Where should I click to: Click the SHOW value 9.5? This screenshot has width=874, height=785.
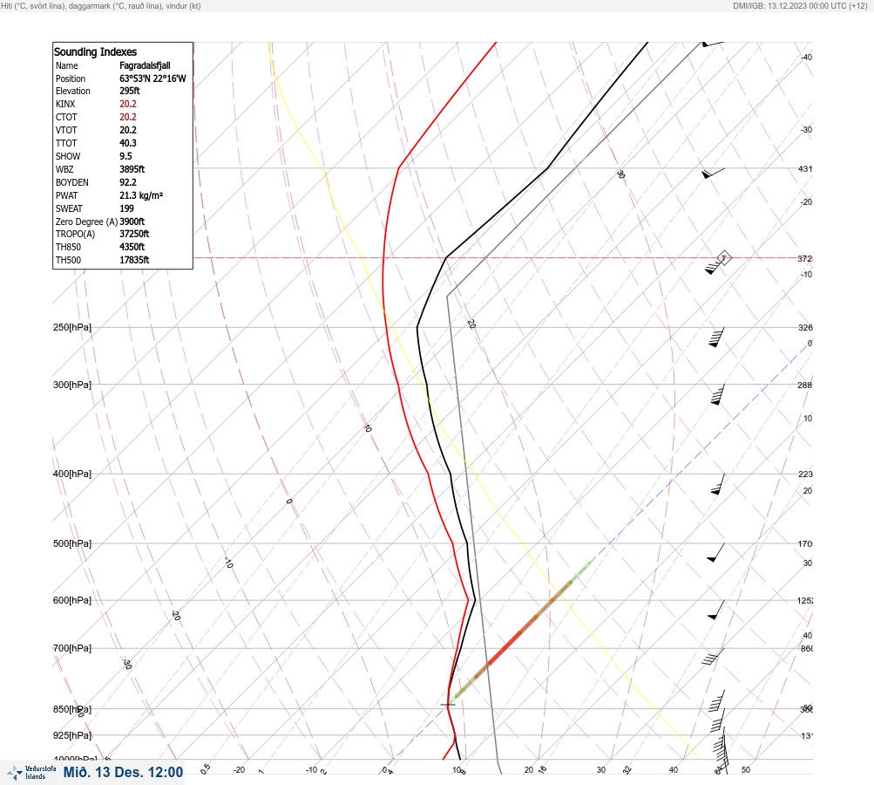click(x=125, y=156)
